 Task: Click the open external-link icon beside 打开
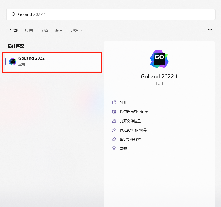pos(114,102)
